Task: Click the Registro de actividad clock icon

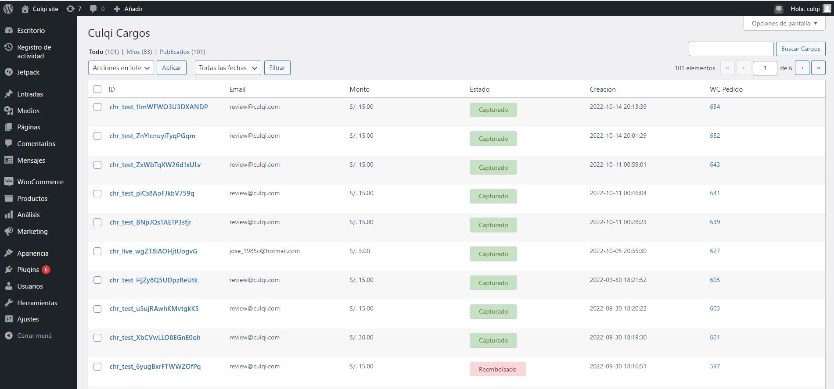Action: (x=9, y=47)
